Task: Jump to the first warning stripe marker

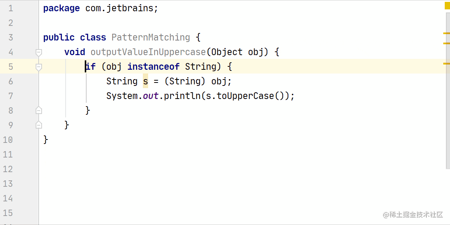Action: [x=447, y=33]
